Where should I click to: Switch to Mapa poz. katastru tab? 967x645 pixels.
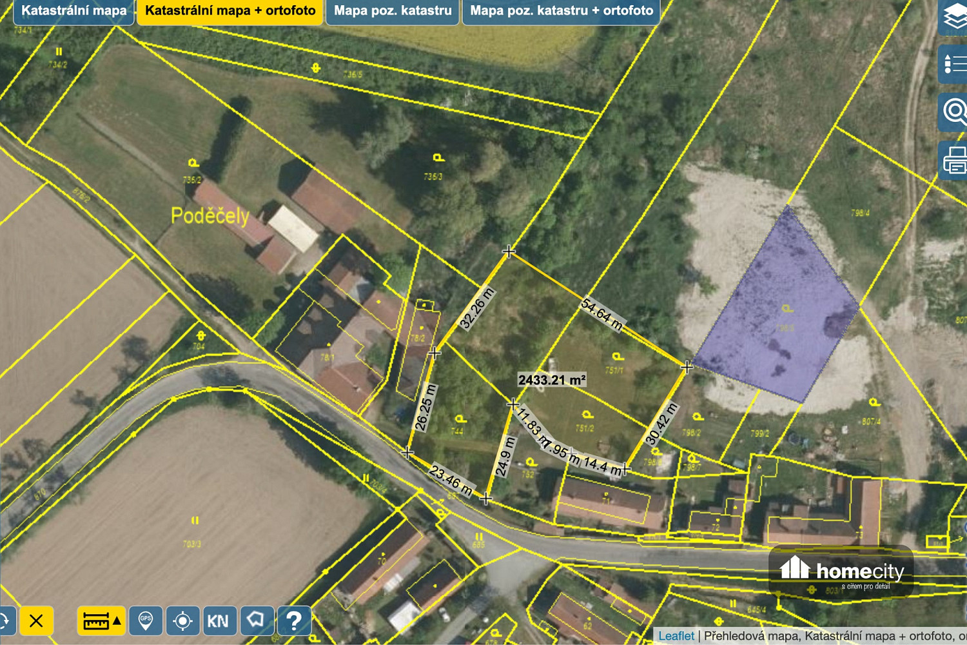click(x=393, y=11)
